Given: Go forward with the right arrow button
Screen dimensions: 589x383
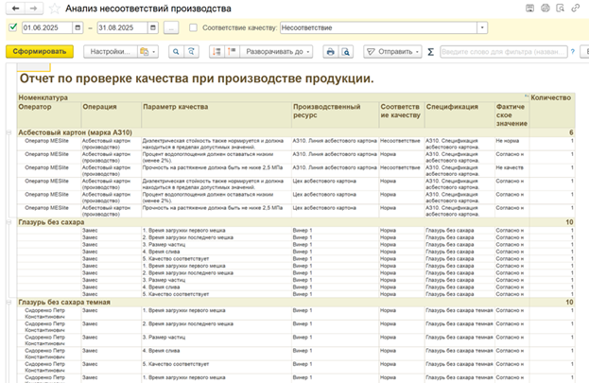Looking at the screenshot, I should (x=34, y=9).
